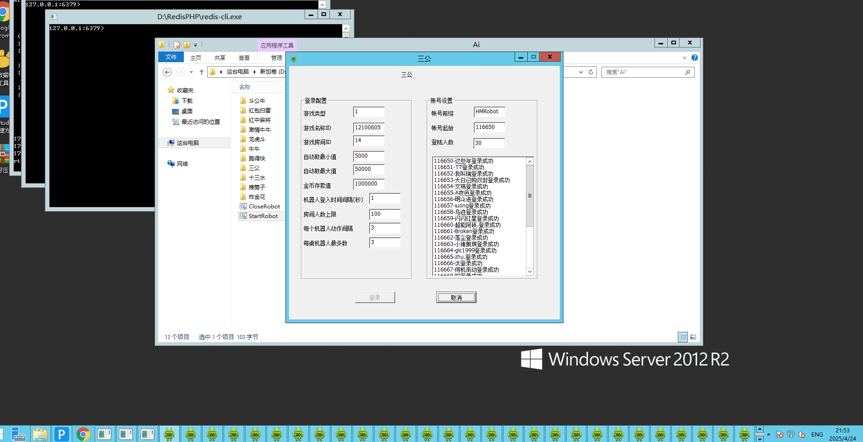This screenshot has height=442, width=863.
Task: Click the blue P taskbar icon
Action: tap(61, 434)
